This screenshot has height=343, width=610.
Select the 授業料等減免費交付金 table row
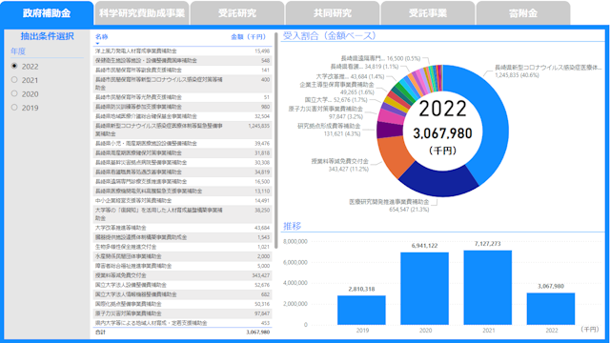pyautogui.click(x=182, y=275)
